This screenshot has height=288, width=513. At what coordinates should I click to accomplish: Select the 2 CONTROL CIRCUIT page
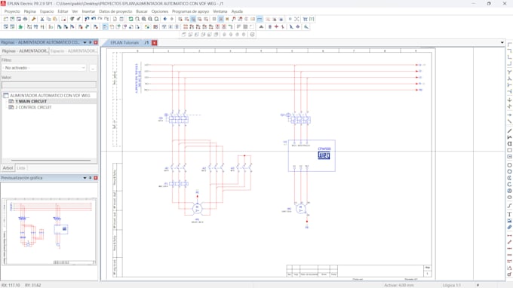pos(33,107)
